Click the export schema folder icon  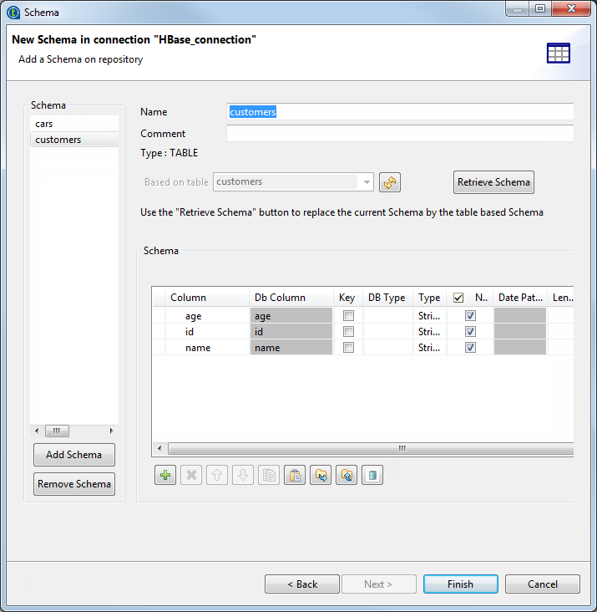[x=347, y=475]
